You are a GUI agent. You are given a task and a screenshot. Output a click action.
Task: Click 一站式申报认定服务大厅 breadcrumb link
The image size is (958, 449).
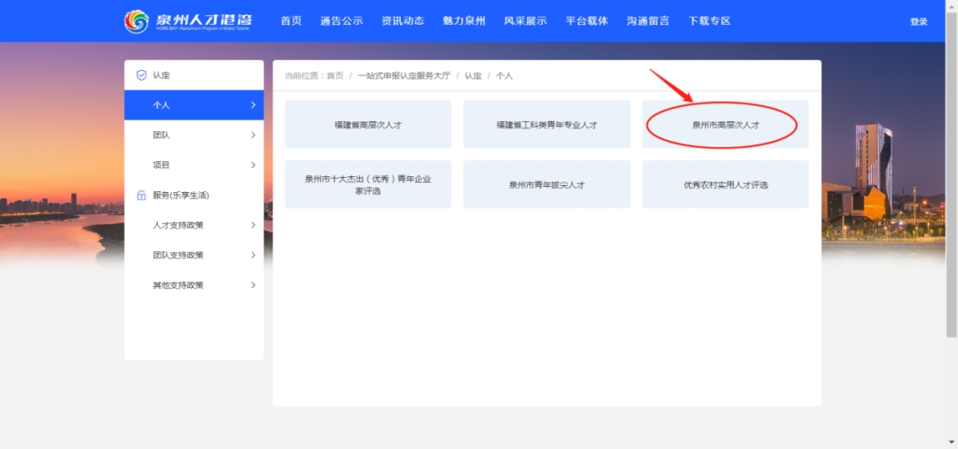pyautogui.click(x=404, y=76)
